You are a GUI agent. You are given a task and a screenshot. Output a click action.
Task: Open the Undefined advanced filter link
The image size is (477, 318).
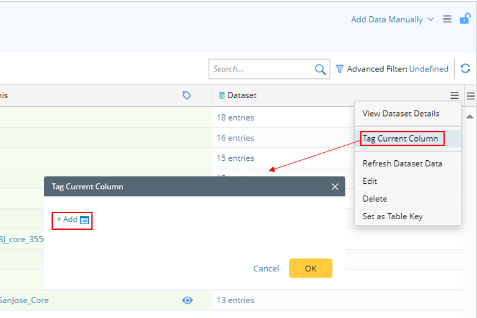(x=429, y=69)
